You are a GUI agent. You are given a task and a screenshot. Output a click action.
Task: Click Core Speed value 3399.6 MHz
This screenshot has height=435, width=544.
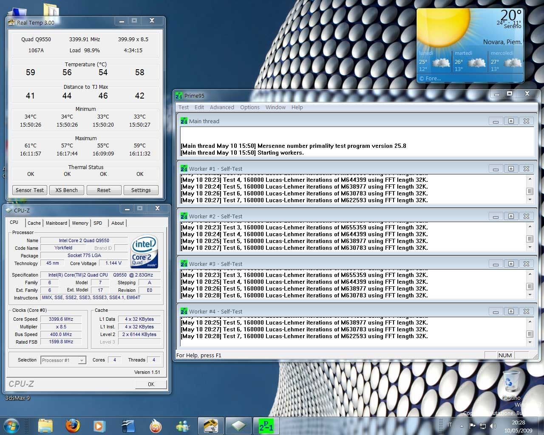tap(61, 319)
